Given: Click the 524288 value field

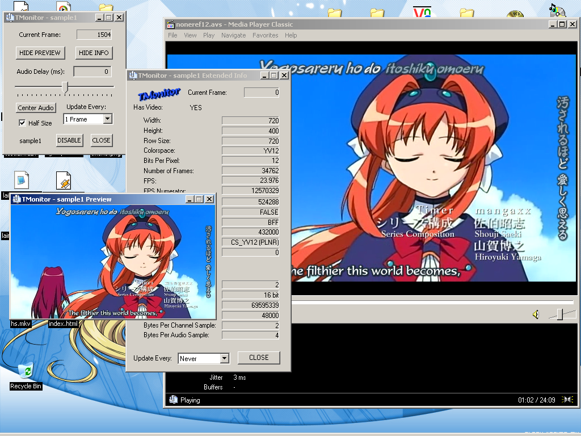Looking at the screenshot, I should (x=250, y=202).
